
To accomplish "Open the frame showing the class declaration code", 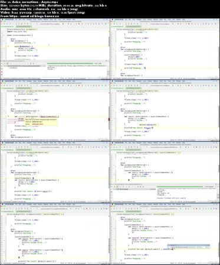I will (55, 49).
